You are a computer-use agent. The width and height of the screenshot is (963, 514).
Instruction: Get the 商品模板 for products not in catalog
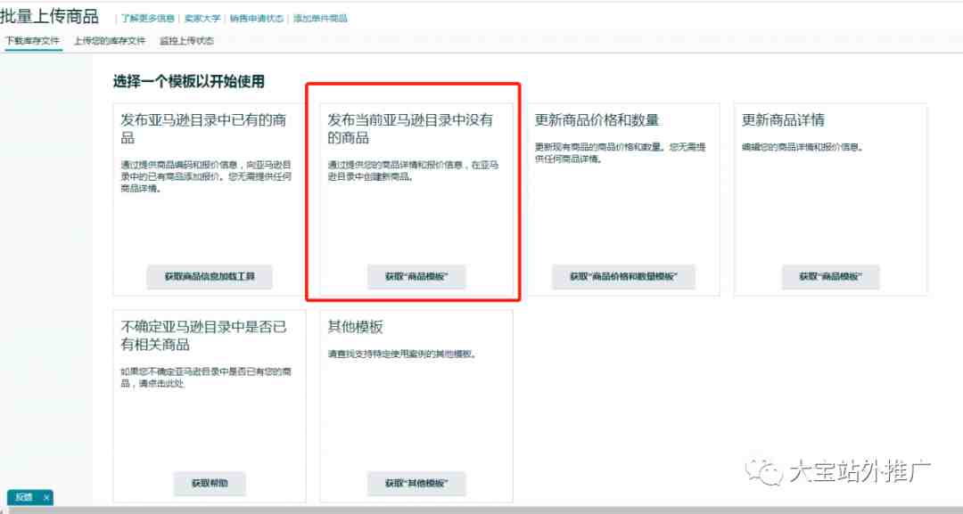pyautogui.click(x=416, y=277)
